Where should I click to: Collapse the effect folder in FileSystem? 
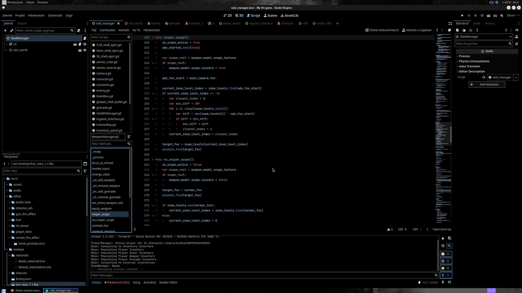(7, 196)
